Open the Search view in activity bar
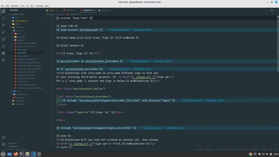 (3, 18)
